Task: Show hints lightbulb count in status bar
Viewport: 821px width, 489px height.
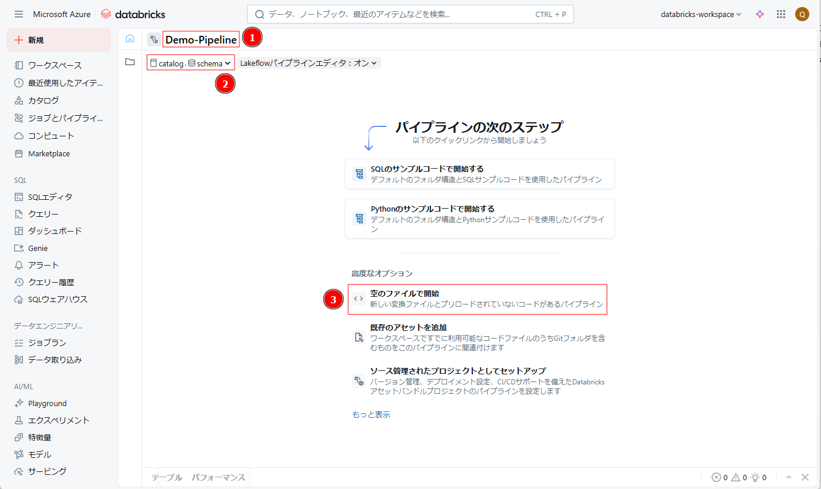Action: click(x=758, y=478)
